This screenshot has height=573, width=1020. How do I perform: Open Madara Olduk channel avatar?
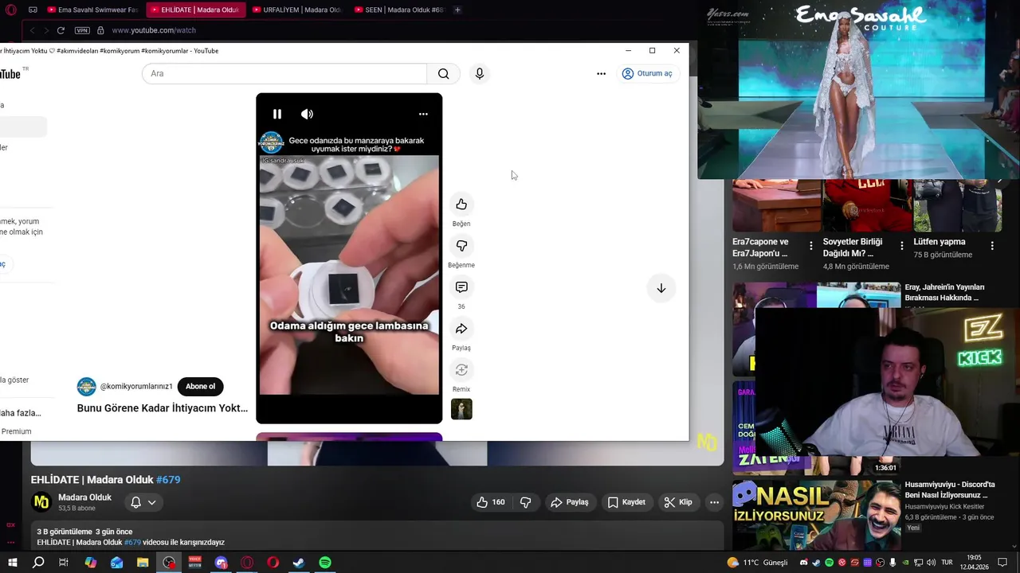coord(41,502)
